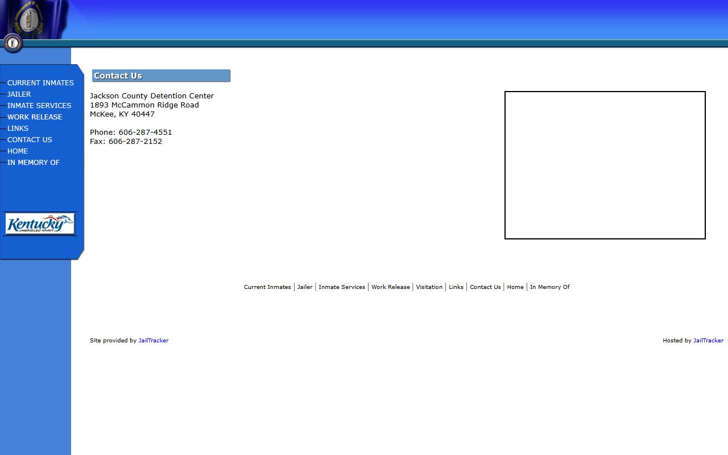Click the footer Jailer link
This screenshot has width=728, height=455.
[x=305, y=287]
